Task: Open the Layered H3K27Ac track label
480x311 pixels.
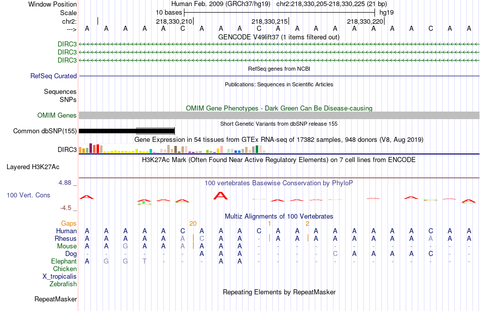Action: click(33, 167)
